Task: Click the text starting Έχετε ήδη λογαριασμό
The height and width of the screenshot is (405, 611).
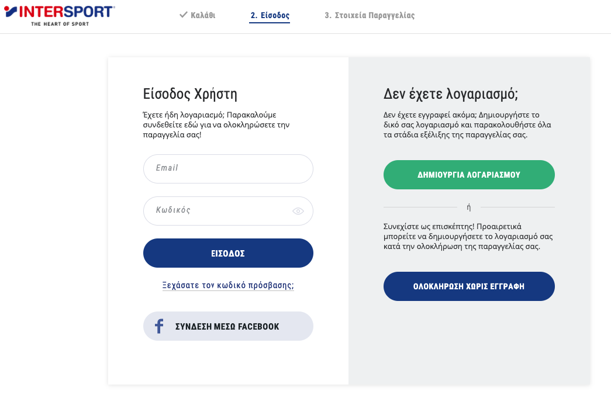Action: 216,124
